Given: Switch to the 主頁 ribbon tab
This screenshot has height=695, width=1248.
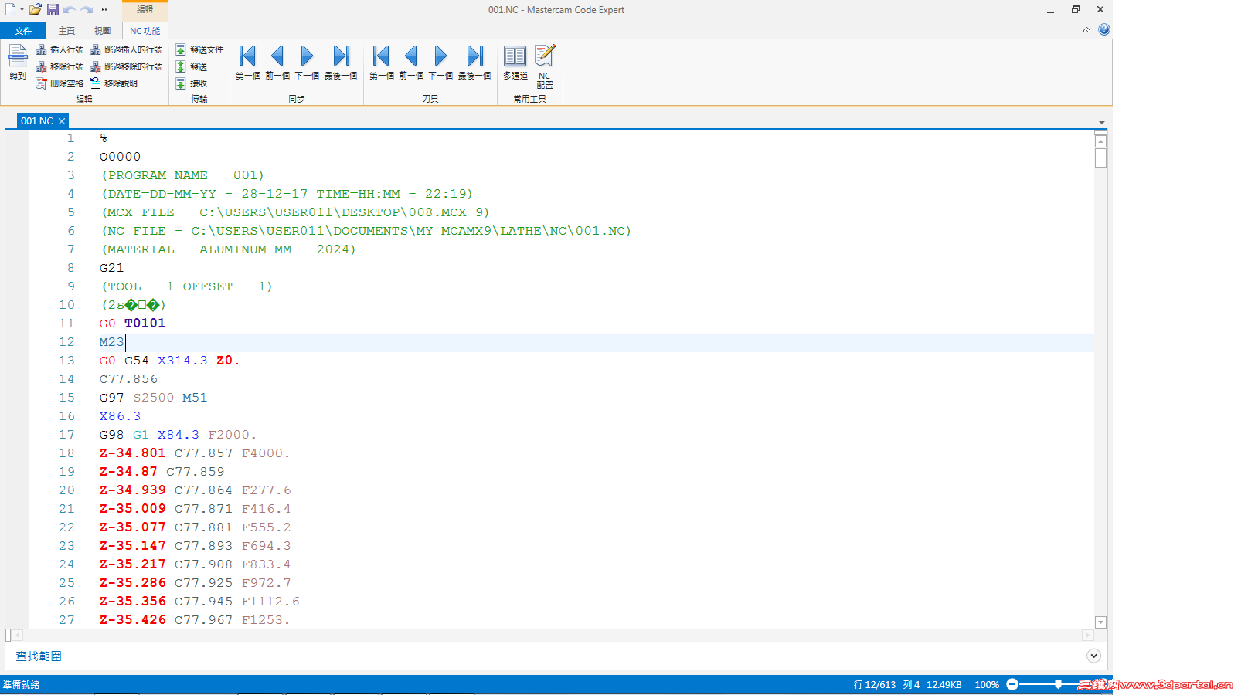Looking at the screenshot, I should point(66,31).
